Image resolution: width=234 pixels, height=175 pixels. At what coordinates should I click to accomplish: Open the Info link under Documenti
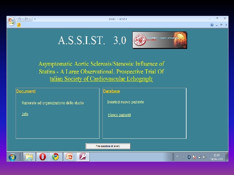25,114
